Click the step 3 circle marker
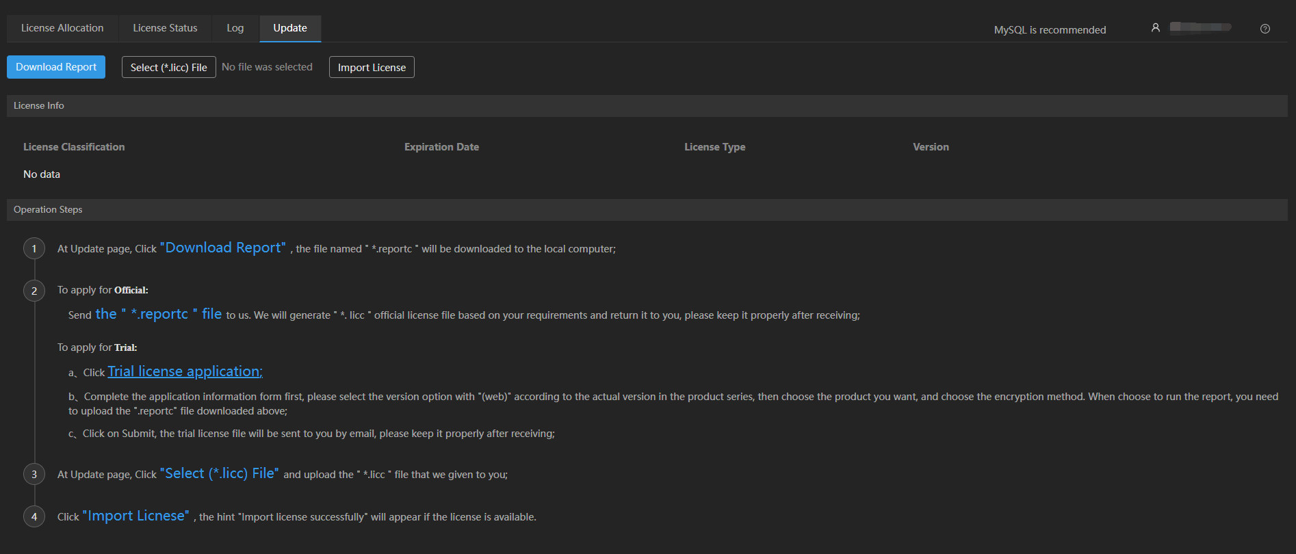Viewport: 1296px width, 554px height. (x=34, y=474)
